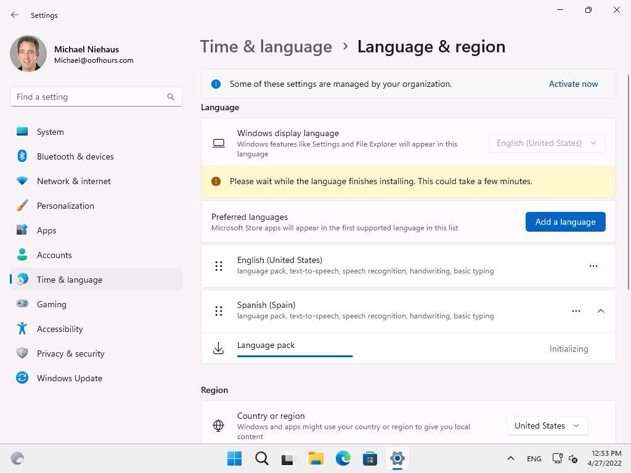Open more options for English (United States)
Image resolution: width=631 pixels, height=473 pixels.
(593, 265)
